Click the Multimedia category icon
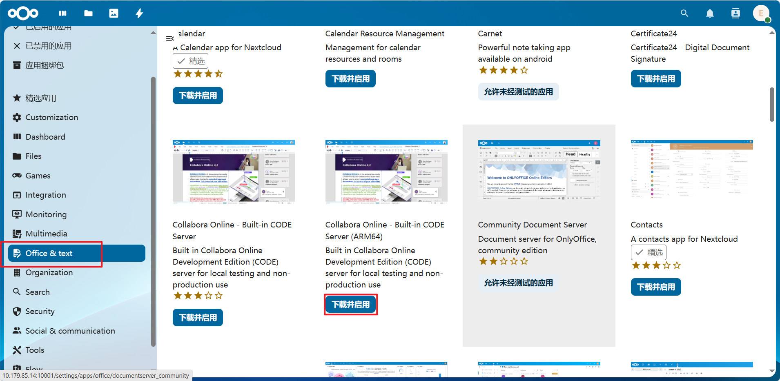Screen dimensions: 780x381 point(17,234)
